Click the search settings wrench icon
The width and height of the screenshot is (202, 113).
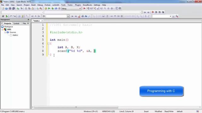[x=177, y=16]
